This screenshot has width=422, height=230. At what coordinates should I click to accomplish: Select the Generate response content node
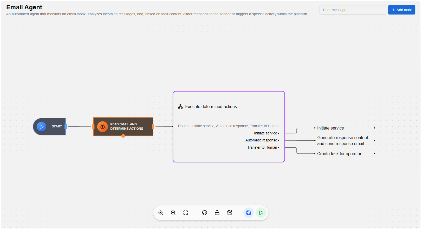tap(342, 141)
